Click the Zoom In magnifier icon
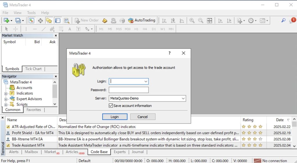Image resolution: width=297 pixels, height=163 pixels. 192,20
